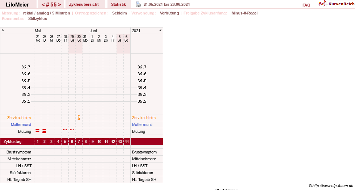Select cycle day 7 cell
The width and height of the screenshot is (355, 190).
tap(79, 142)
